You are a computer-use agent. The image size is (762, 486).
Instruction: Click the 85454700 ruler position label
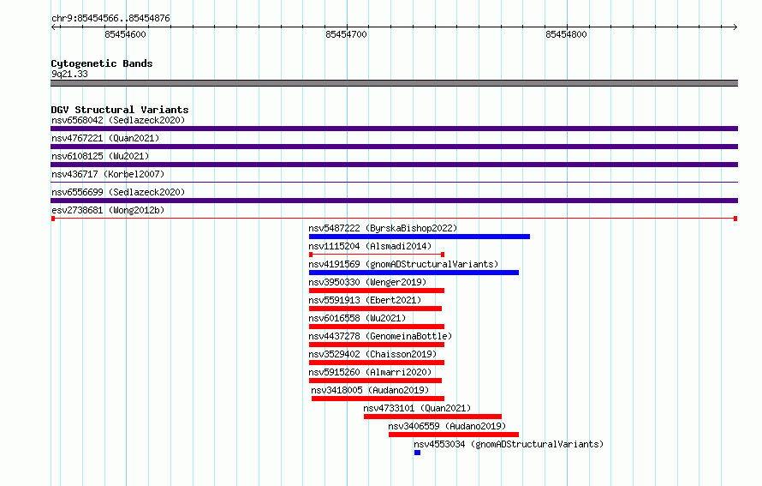tap(346, 34)
